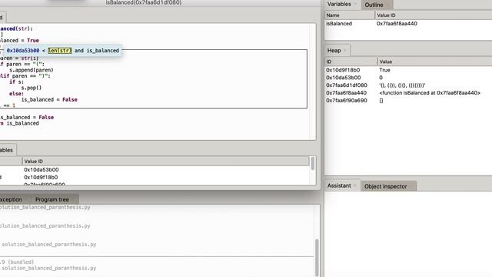Click the empty list [] heap value

[x=381, y=101]
